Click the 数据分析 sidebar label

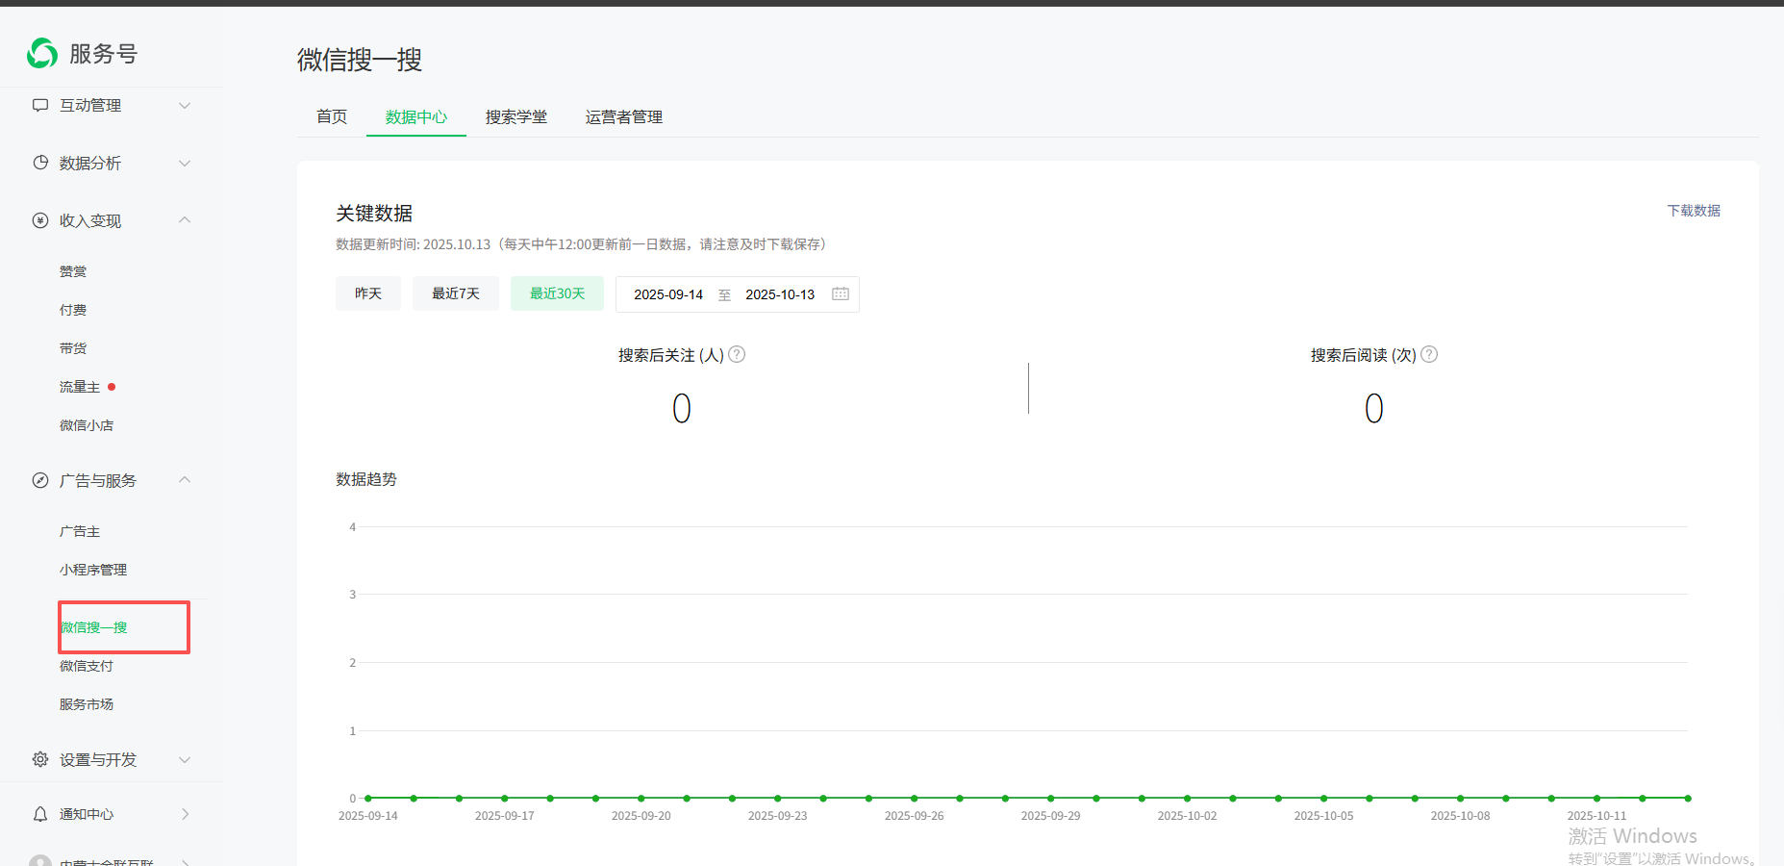[x=90, y=163]
